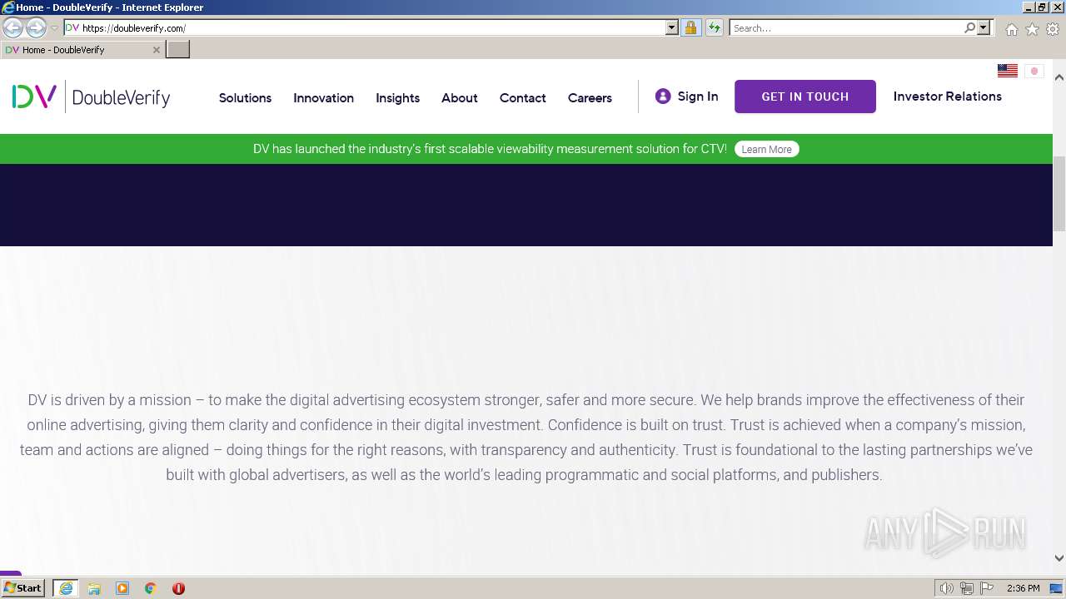Open the Start menu
The image size is (1066, 599).
(23, 588)
